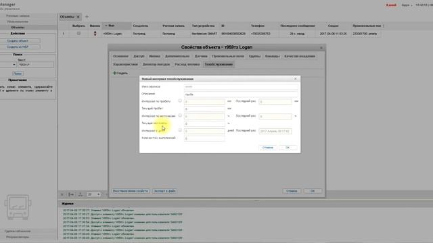Screen dimensions: 433x243
Task: Click Восстановление свойств in the properties dialog
Action: (131, 191)
